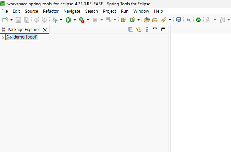The width and height of the screenshot is (231, 152).
Task: Click the Collapse All icon in Package Explorer
Action: (x=131, y=30)
